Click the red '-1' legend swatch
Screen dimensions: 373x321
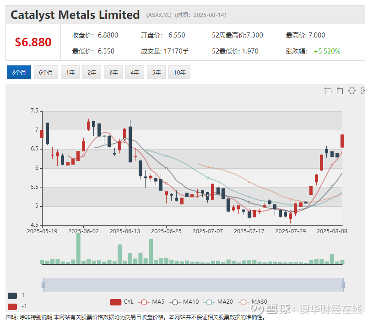pyautogui.click(x=12, y=306)
